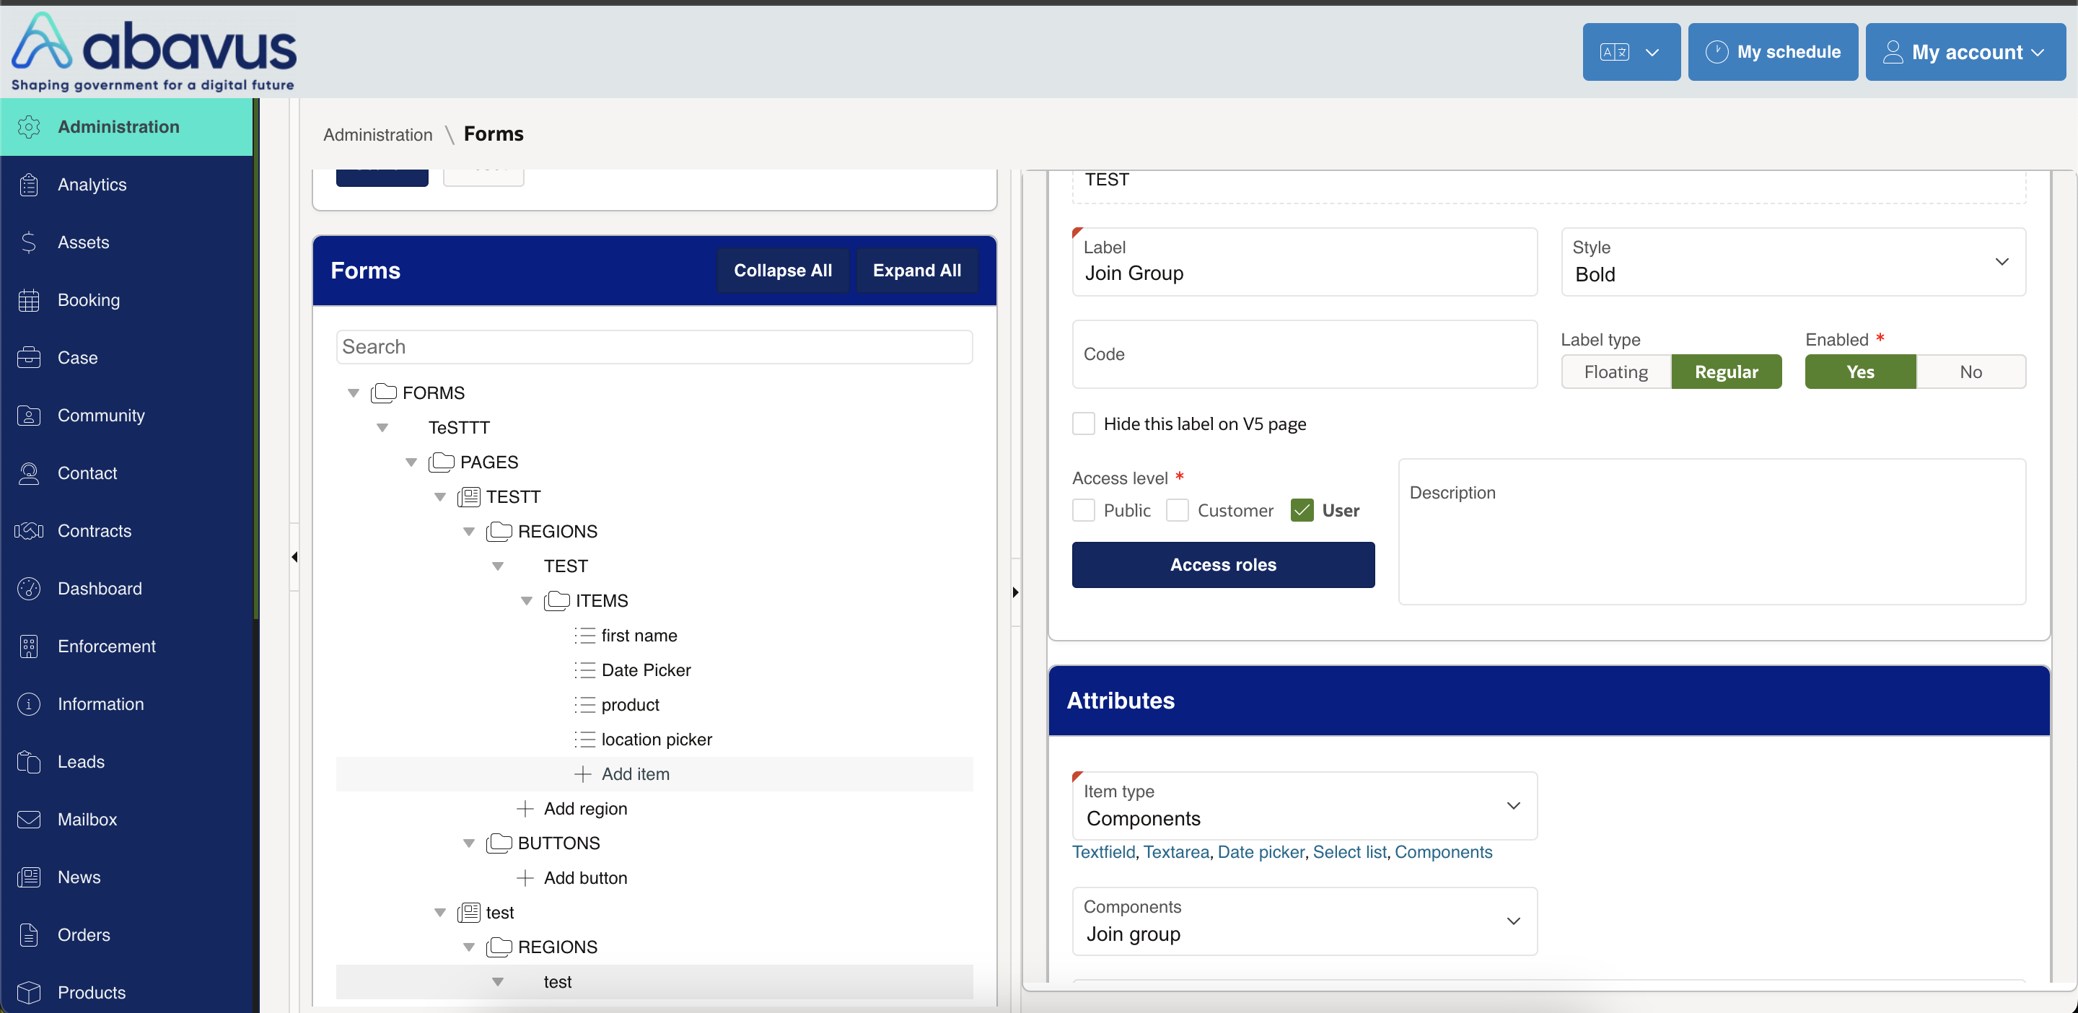2078x1013 pixels.
Task: Check the Public access level box
Action: tap(1083, 511)
